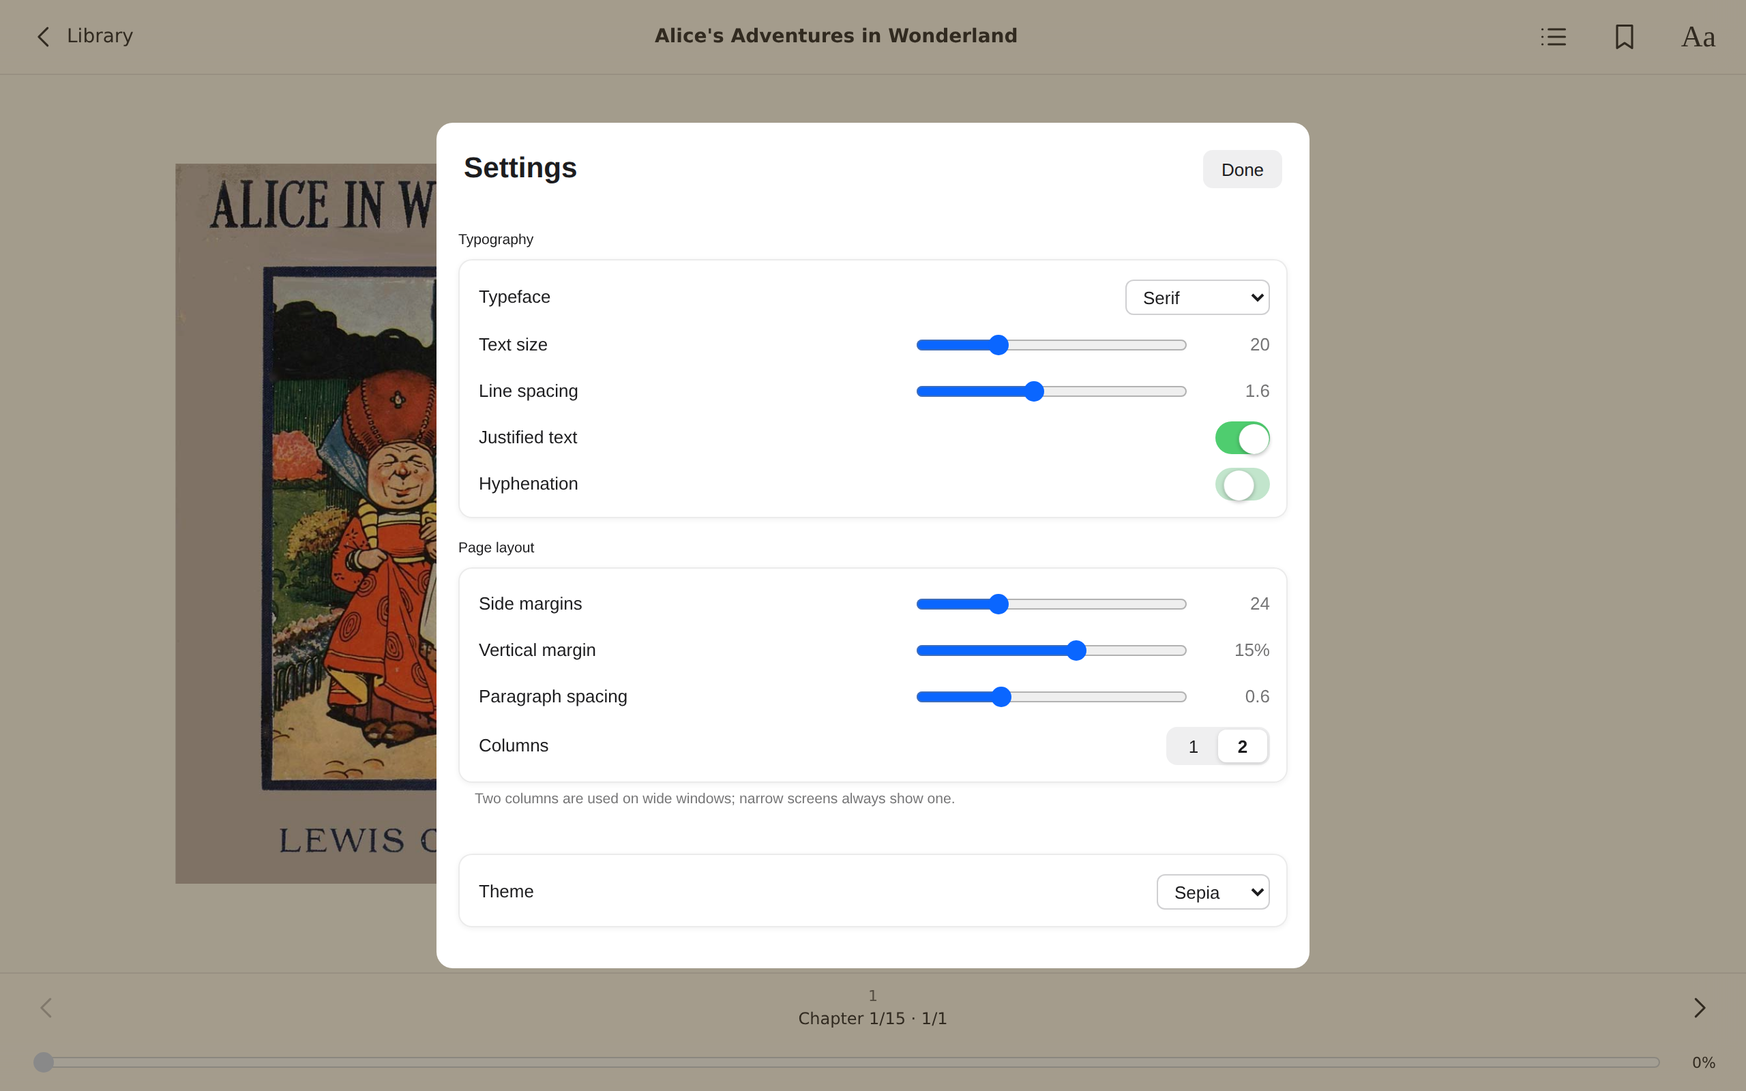
Task: Open the Theme dropdown showing Sepia
Action: click(x=1213, y=892)
